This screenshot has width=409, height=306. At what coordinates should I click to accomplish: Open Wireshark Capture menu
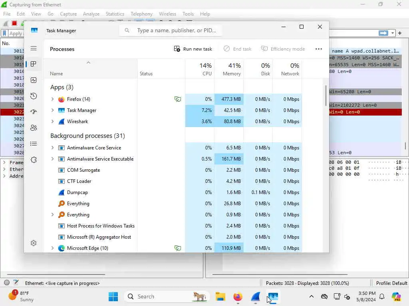[x=68, y=14]
